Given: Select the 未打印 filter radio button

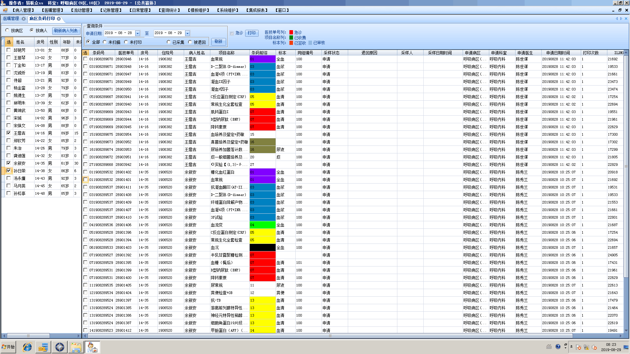Looking at the screenshot, I should [126, 42].
